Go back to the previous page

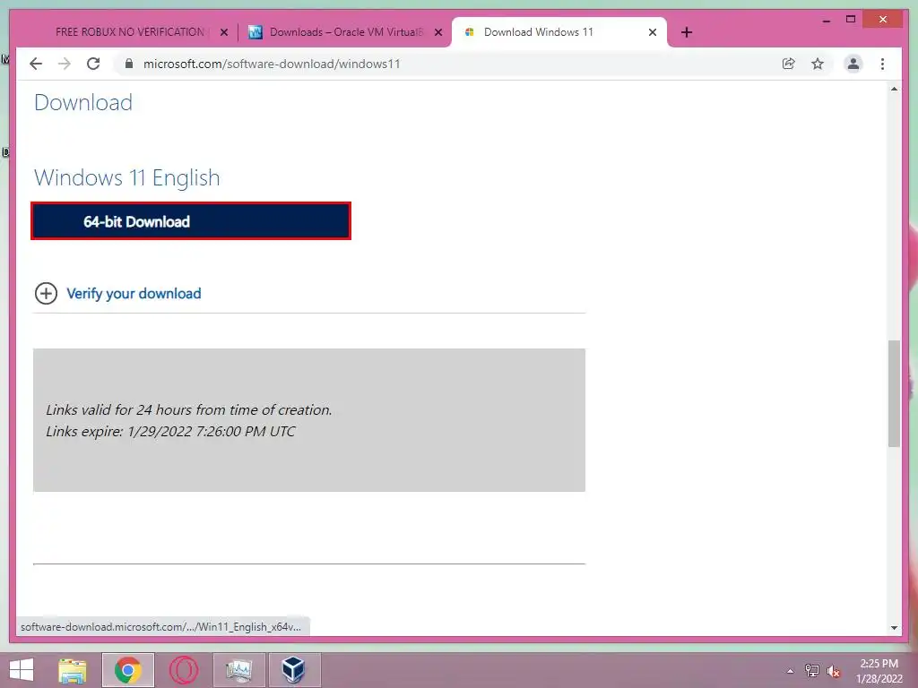36,64
